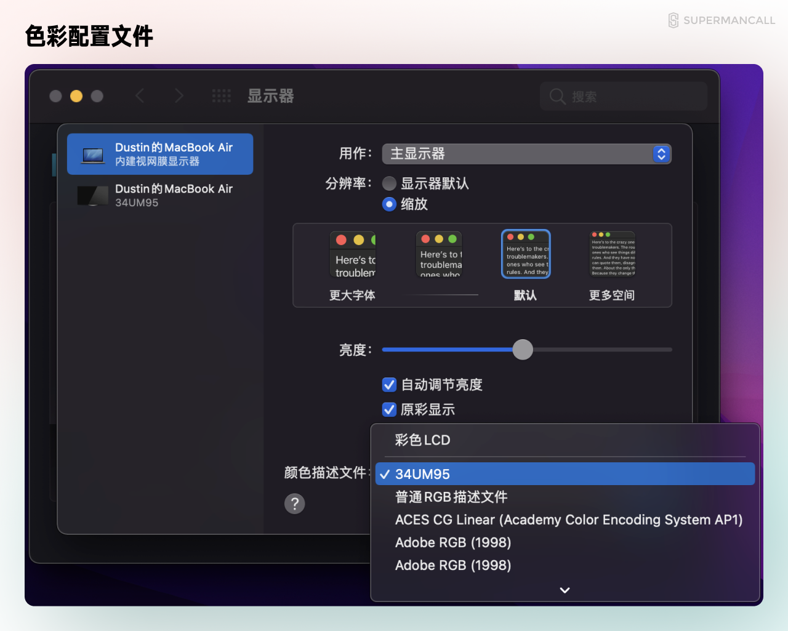788x631 pixels.
Task: Click the 用作 label
Action: tap(355, 154)
